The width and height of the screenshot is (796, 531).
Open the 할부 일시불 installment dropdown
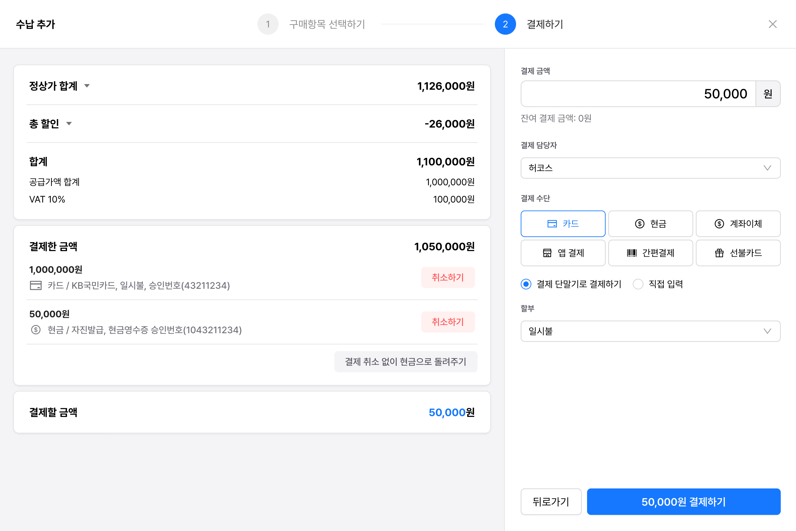pos(650,331)
